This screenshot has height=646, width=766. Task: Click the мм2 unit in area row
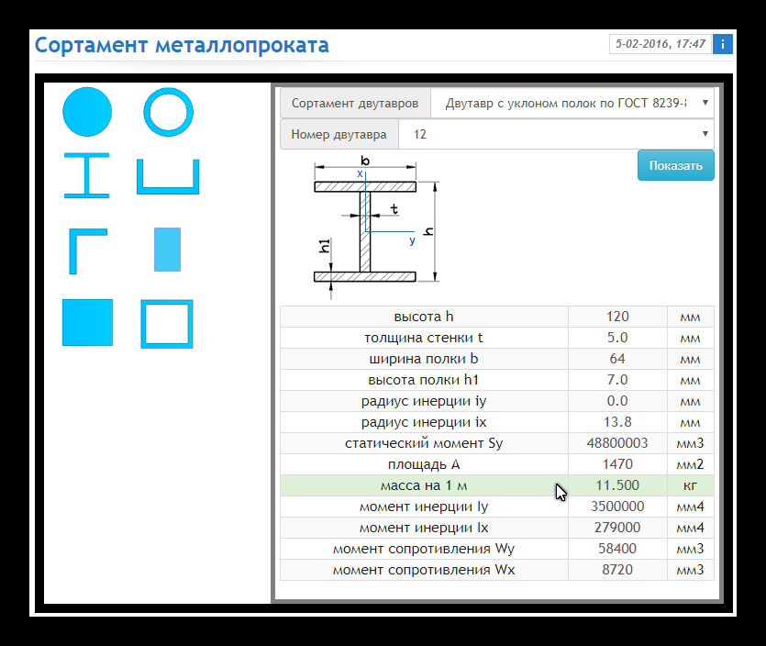pyautogui.click(x=690, y=464)
